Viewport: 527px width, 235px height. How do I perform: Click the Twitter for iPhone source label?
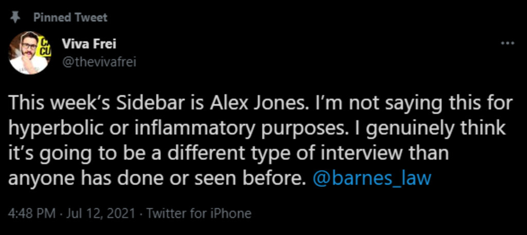pos(199,213)
